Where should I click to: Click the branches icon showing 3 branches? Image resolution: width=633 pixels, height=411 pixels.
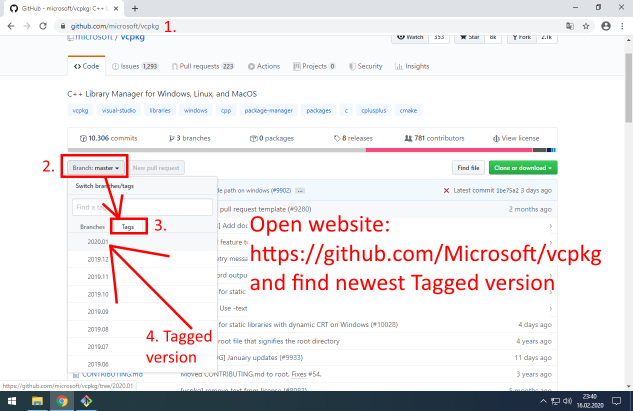tap(172, 138)
